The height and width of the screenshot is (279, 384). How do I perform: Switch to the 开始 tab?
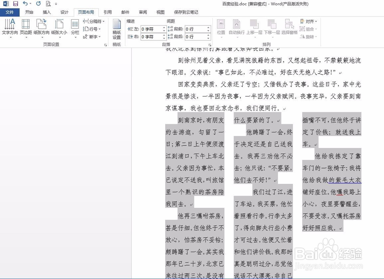[29, 12]
